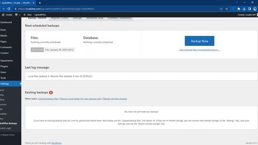Open the New content menu
This screenshot has width=258, height=145.
point(27,14)
